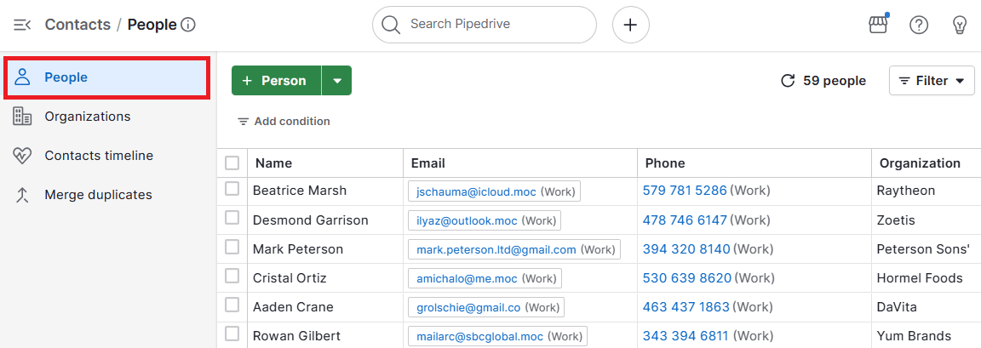The image size is (981, 348).
Task: Click email mark.peterson.ltd@gmail.com
Action: pyautogui.click(x=496, y=250)
